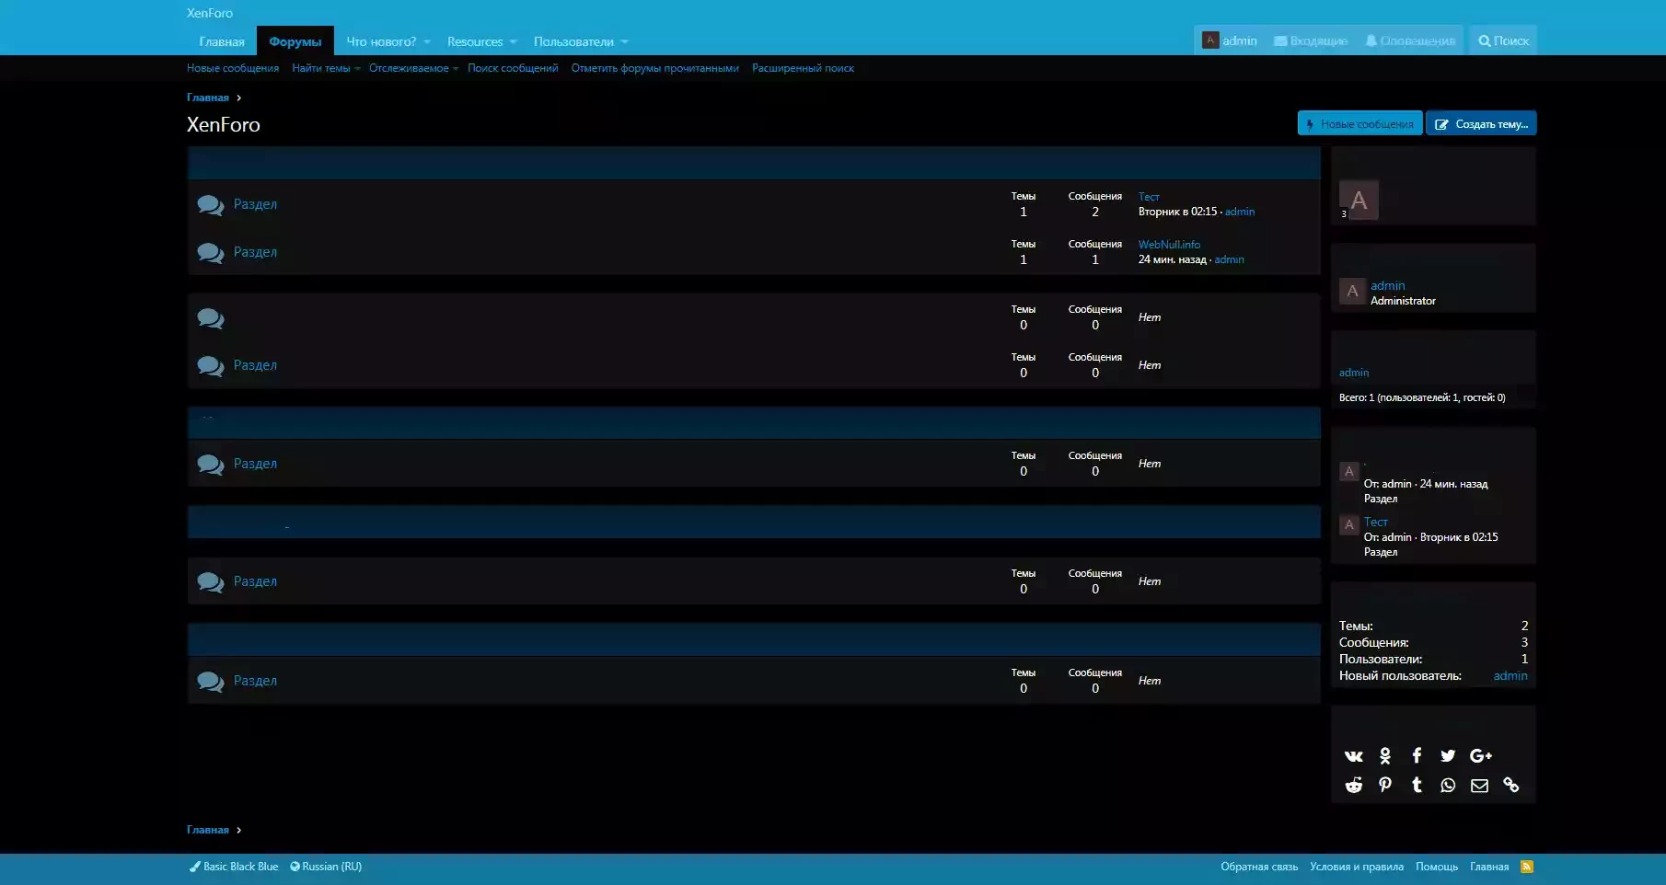Click chat-bubble icon of the untitled forum row
The image size is (1666, 885).
[211, 319]
